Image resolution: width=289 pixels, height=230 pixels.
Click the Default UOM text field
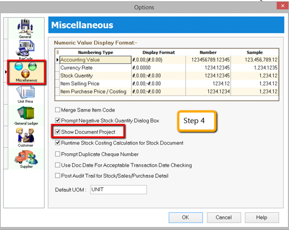click(x=118, y=190)
